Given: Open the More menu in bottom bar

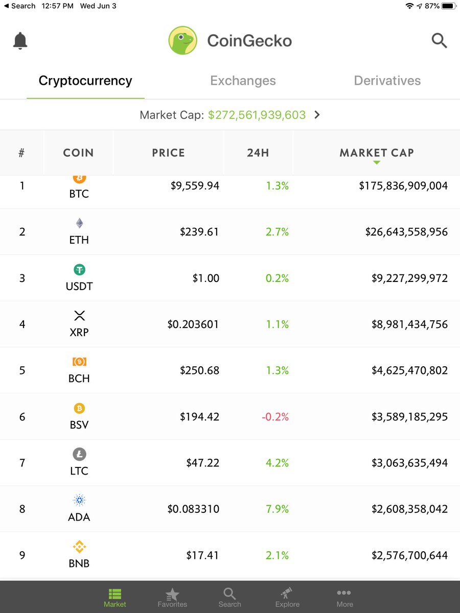Looking at the screenshot, I should (x=344, y=597).
